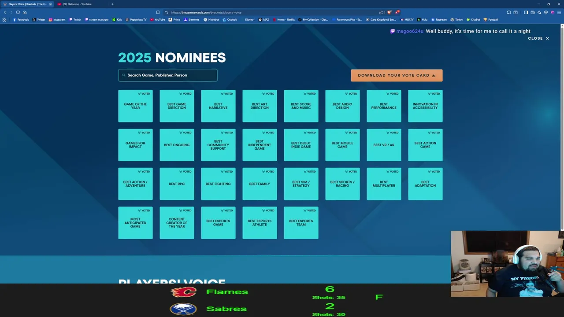Open the Nightbot bookmark

coord(211,19)
